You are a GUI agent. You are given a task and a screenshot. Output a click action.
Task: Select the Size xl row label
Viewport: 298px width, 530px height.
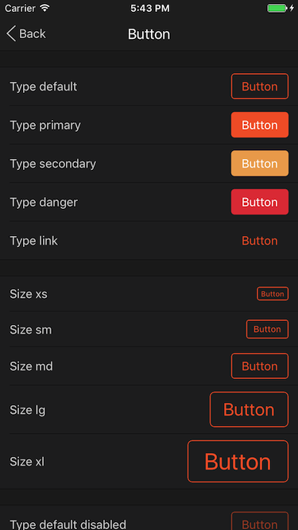(x=27, y=462)
